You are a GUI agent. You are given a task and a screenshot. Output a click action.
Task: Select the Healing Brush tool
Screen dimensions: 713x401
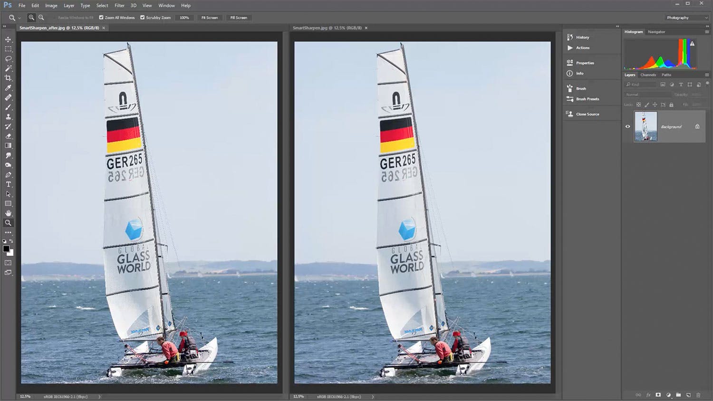click(x=8, y=97)
